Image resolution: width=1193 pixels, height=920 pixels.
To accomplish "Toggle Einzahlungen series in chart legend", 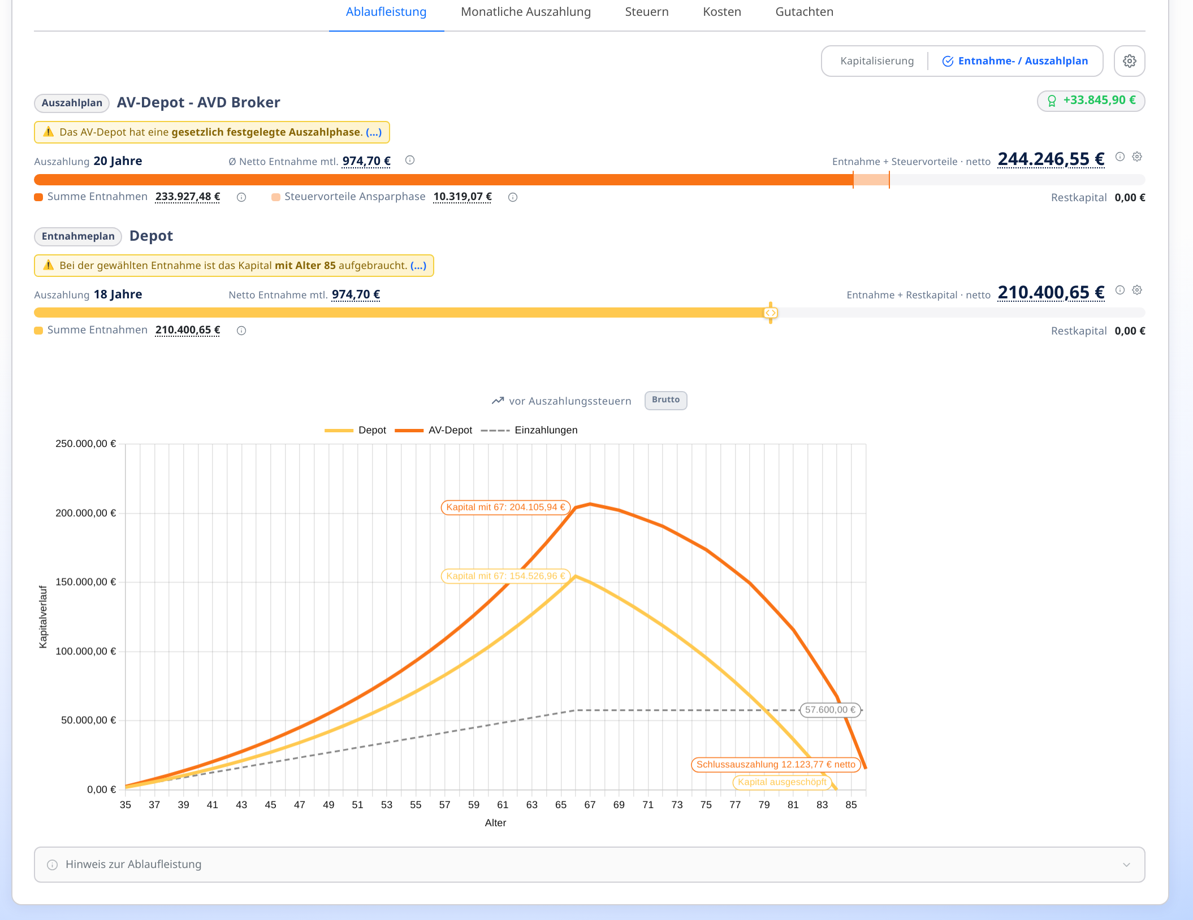I will tap(529, 430).
